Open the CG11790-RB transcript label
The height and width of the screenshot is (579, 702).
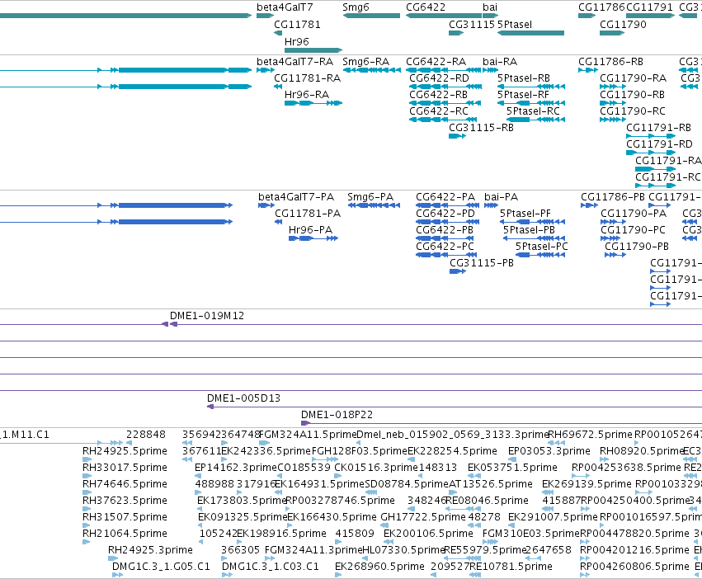point(632,95)
